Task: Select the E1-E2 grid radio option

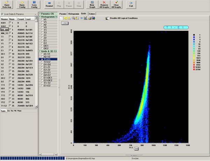Action: pos(42,85)
